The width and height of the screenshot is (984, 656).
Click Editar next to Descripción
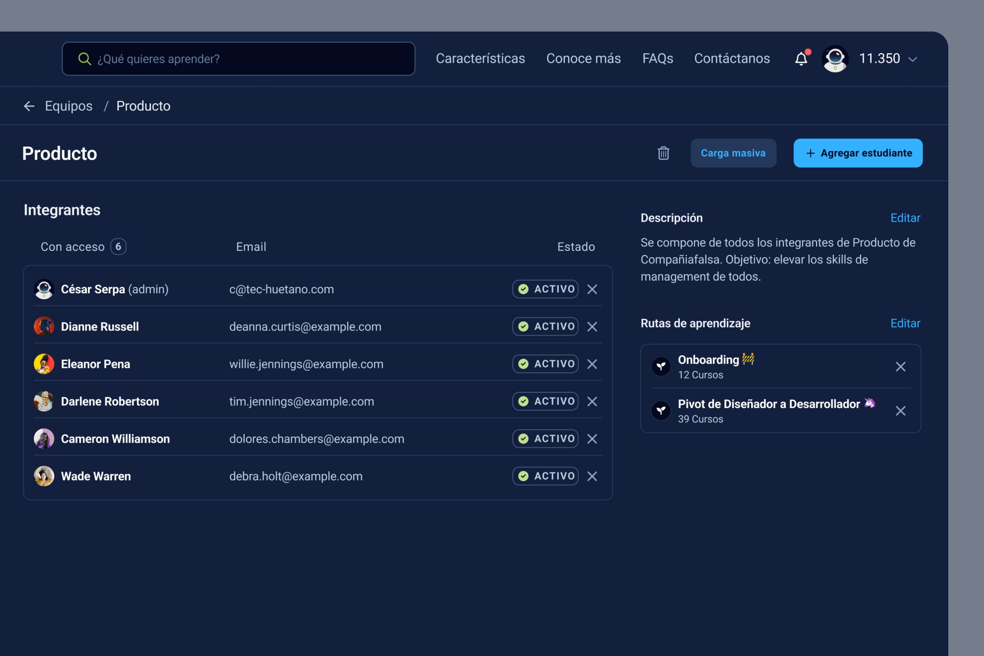click(x=905, y=218)
